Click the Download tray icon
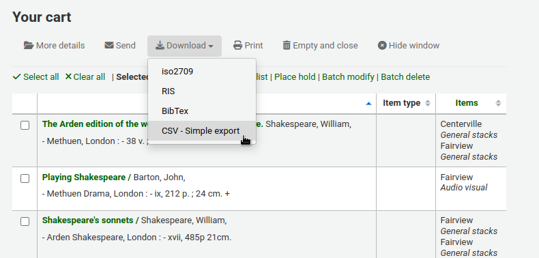Image resolution: width=539 pixels, height=258 pixels. coord(160,46)
